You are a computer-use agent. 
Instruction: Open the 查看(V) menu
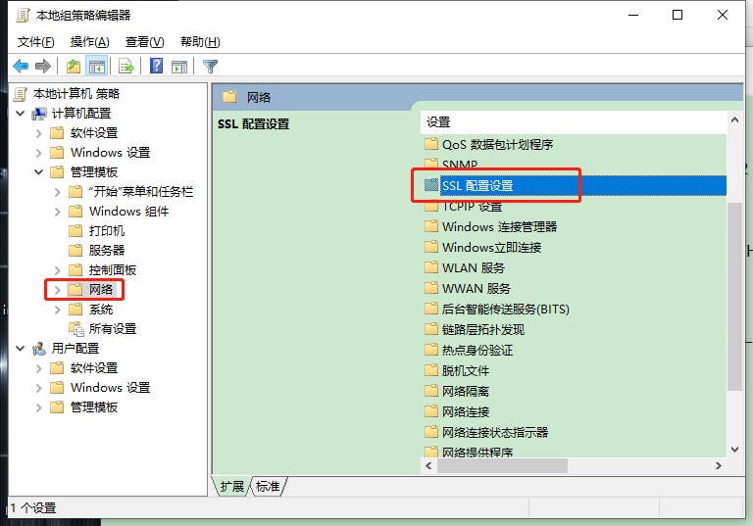(144, 42)
